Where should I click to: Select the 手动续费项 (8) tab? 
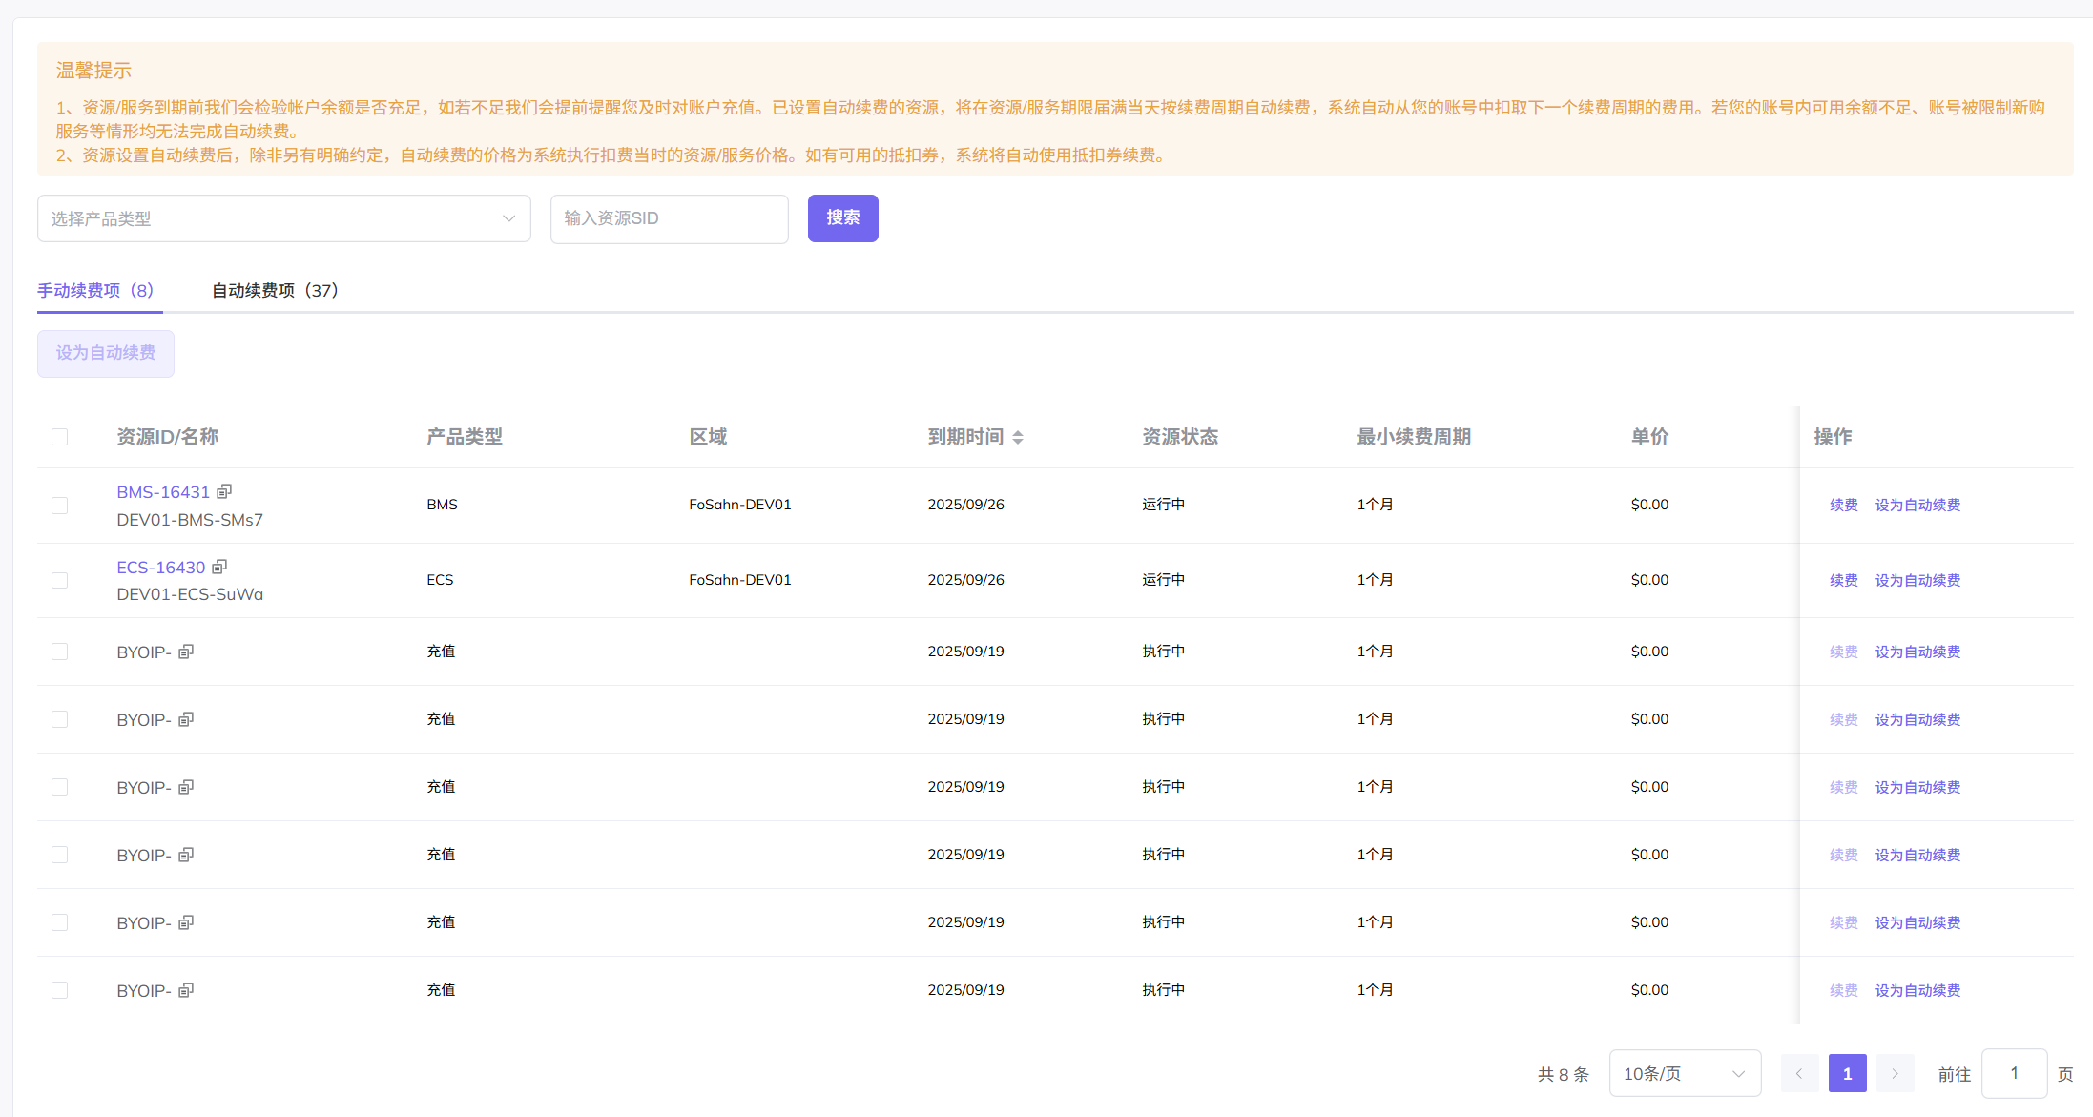click(95, 290)
